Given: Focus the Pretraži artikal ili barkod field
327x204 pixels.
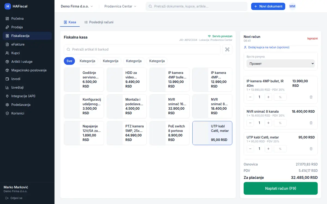Looking at the screenshot, I should (142, 50).
